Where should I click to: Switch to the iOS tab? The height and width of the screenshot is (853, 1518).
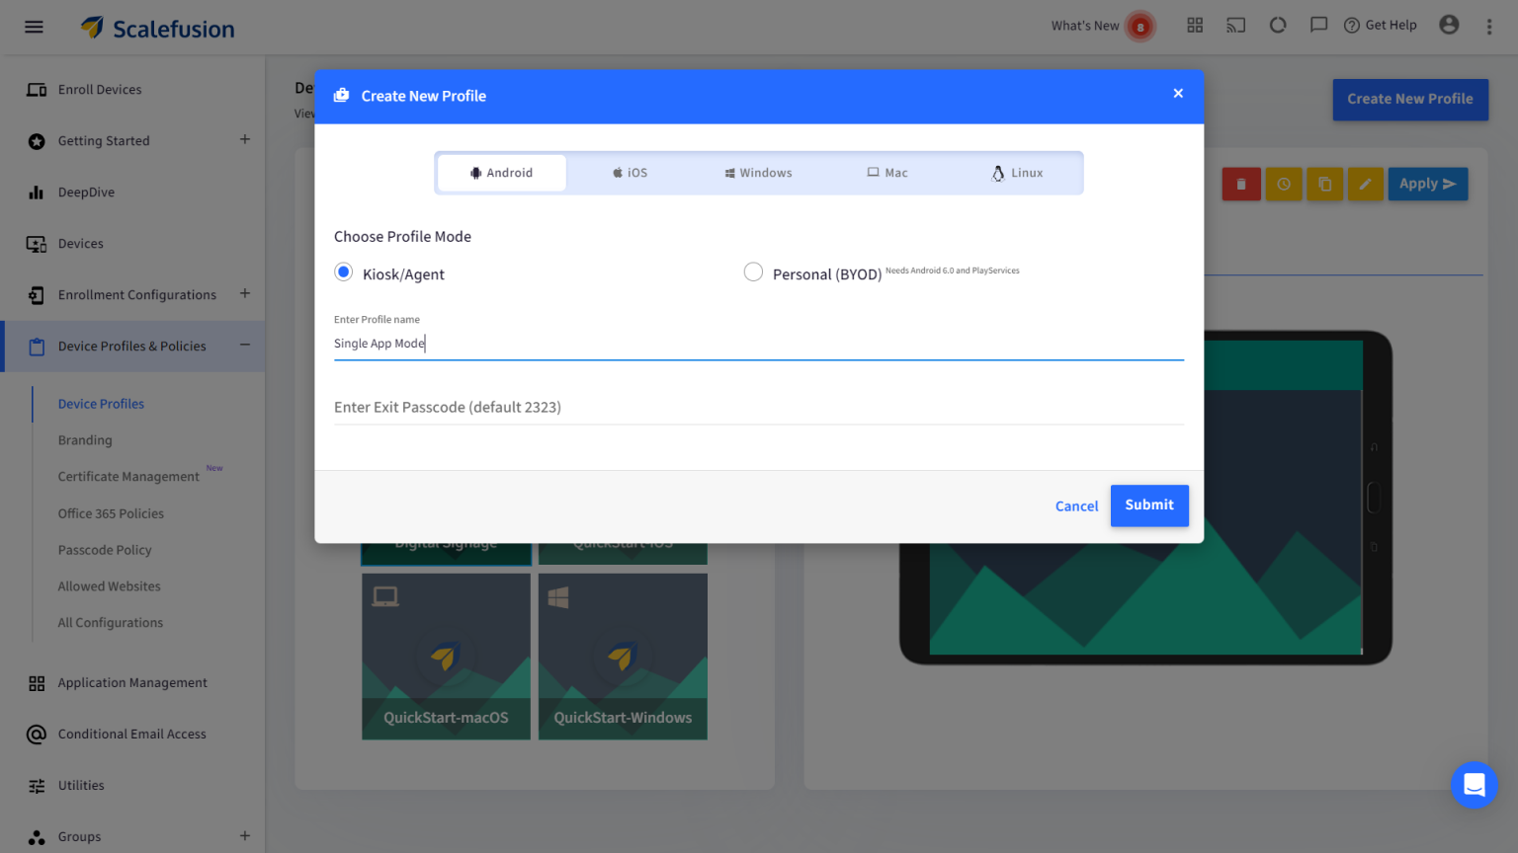(629, 172)
